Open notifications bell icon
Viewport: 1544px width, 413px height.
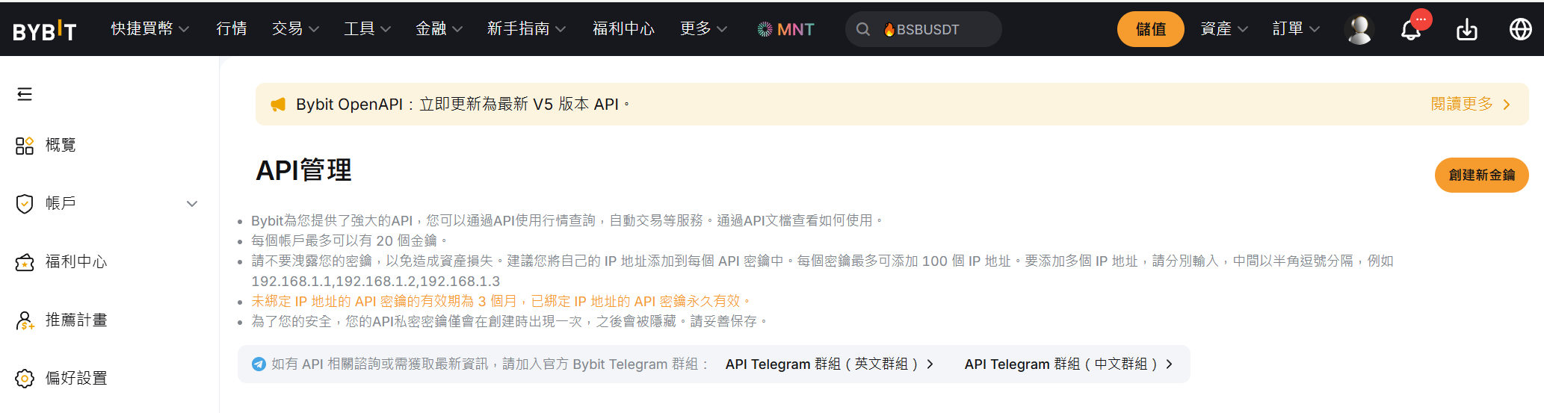click(1410, 31)
